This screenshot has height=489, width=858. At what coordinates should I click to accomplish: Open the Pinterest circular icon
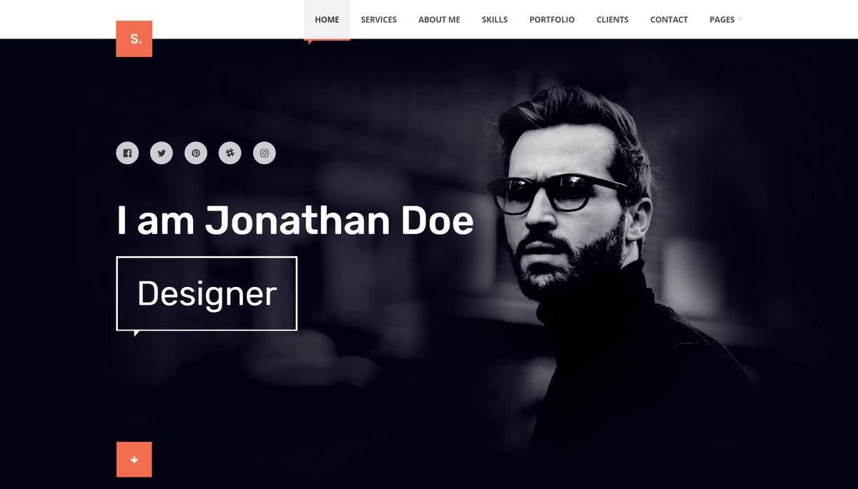(196, 153)
